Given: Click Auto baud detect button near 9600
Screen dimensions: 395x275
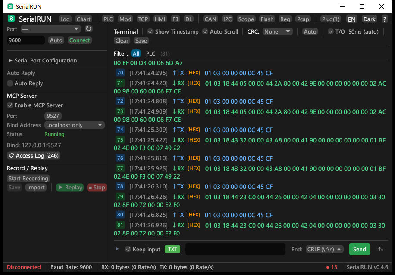Looking at the screenshot, I should (x=56, y=40).
